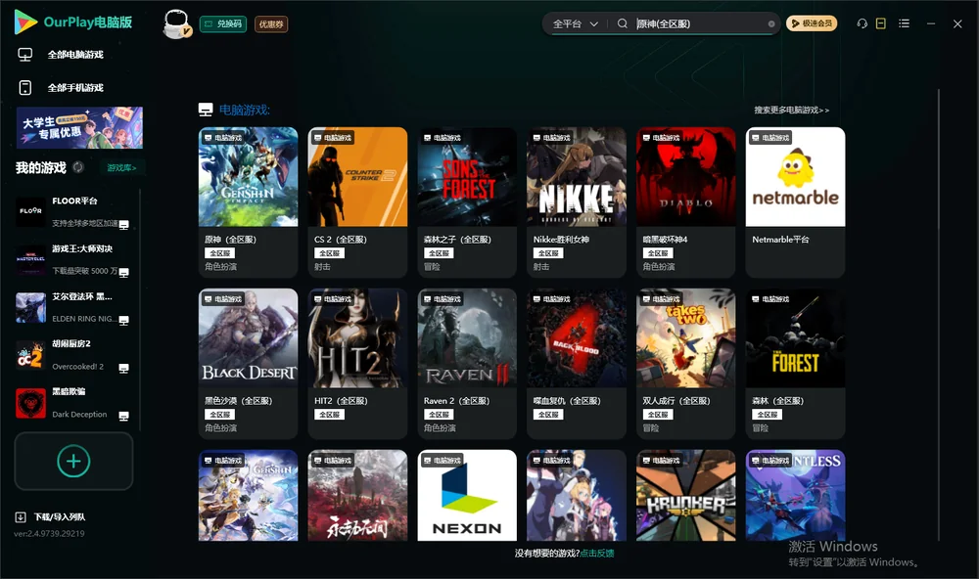Click the 黑暗欺骗 game icon
The image size is (979, 579).
(30, 403)
